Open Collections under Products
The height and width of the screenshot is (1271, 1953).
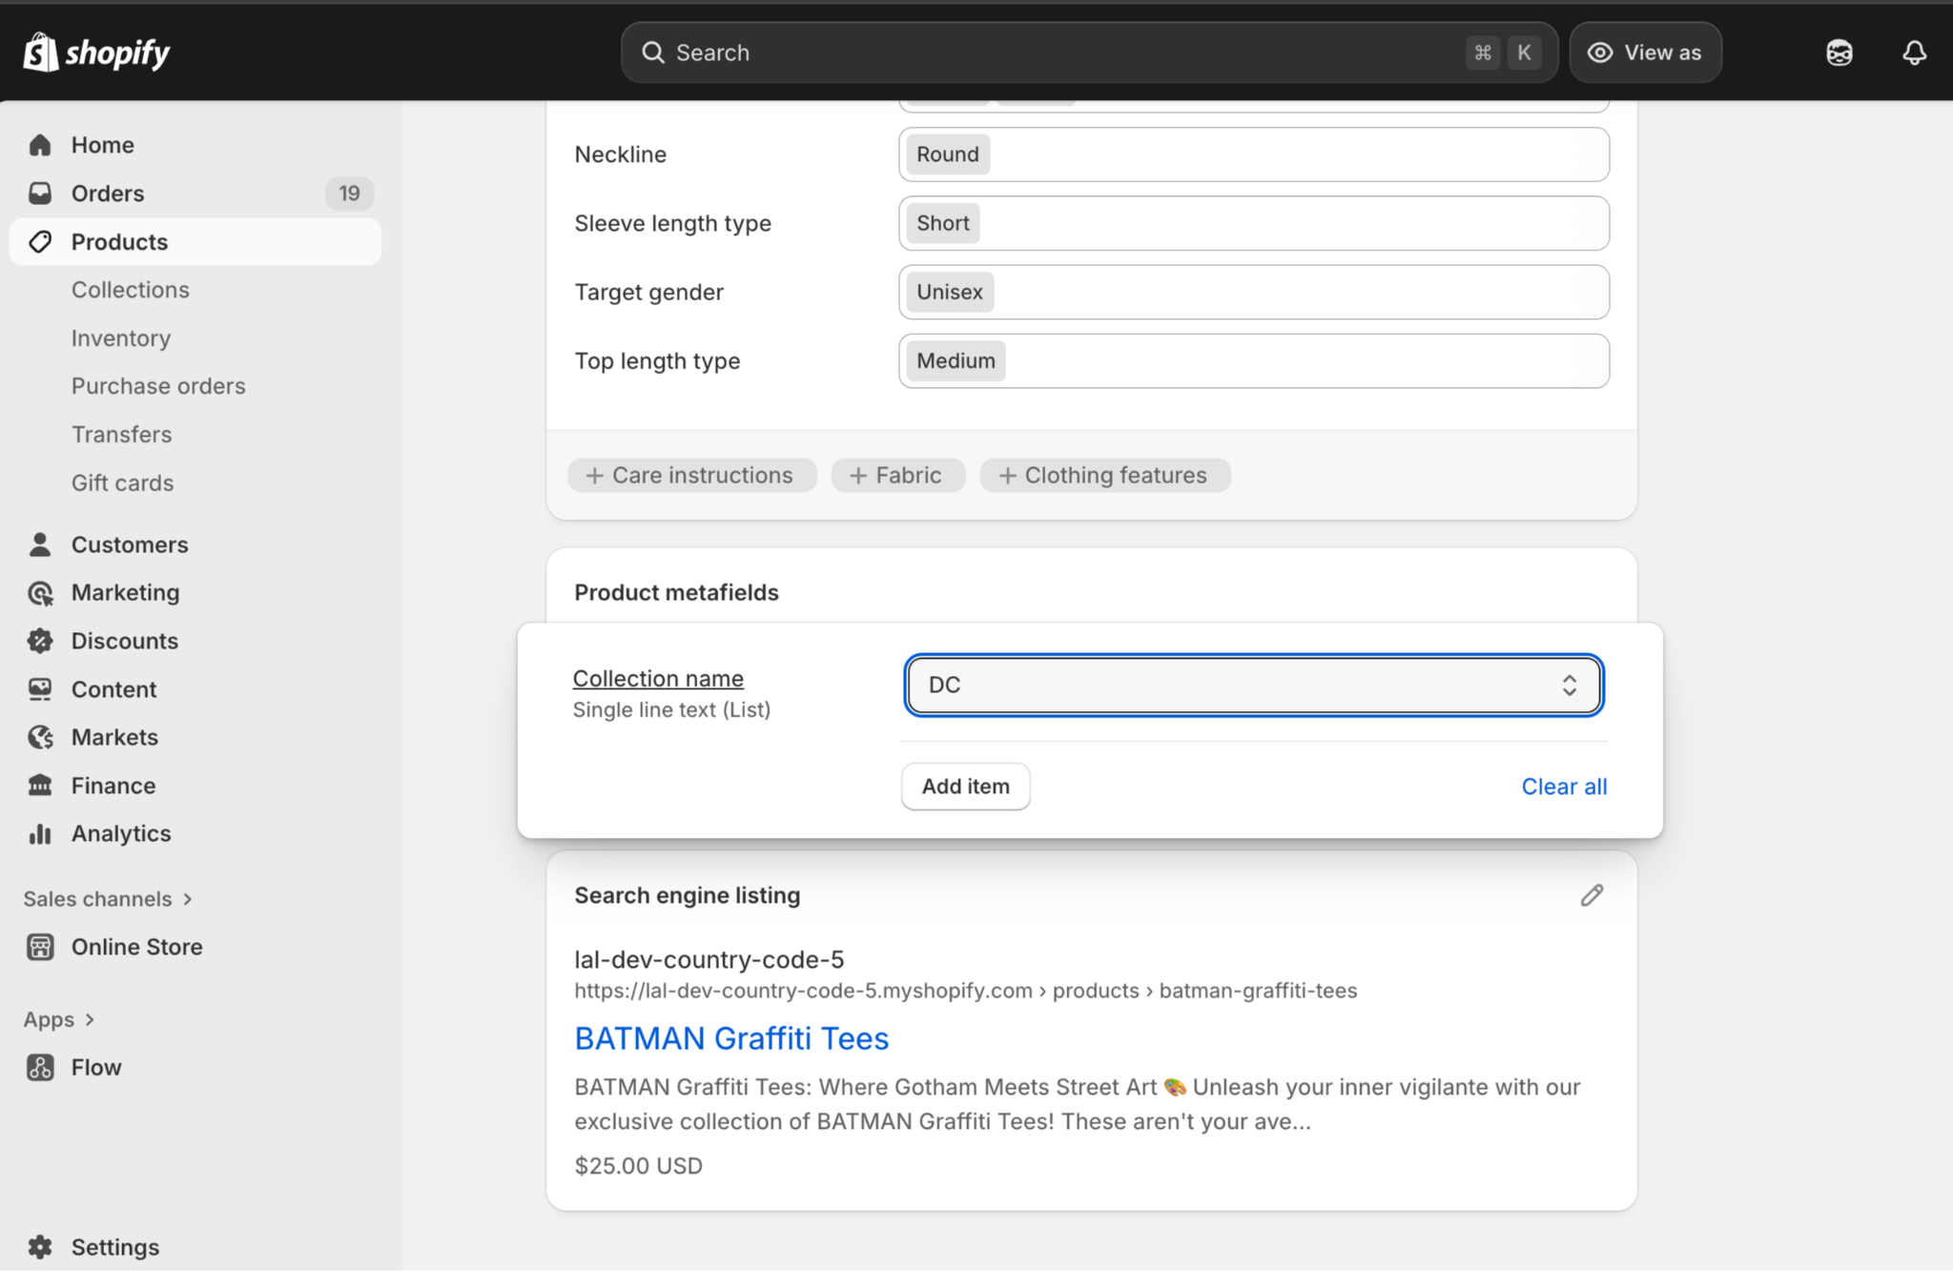coord(130,290)
